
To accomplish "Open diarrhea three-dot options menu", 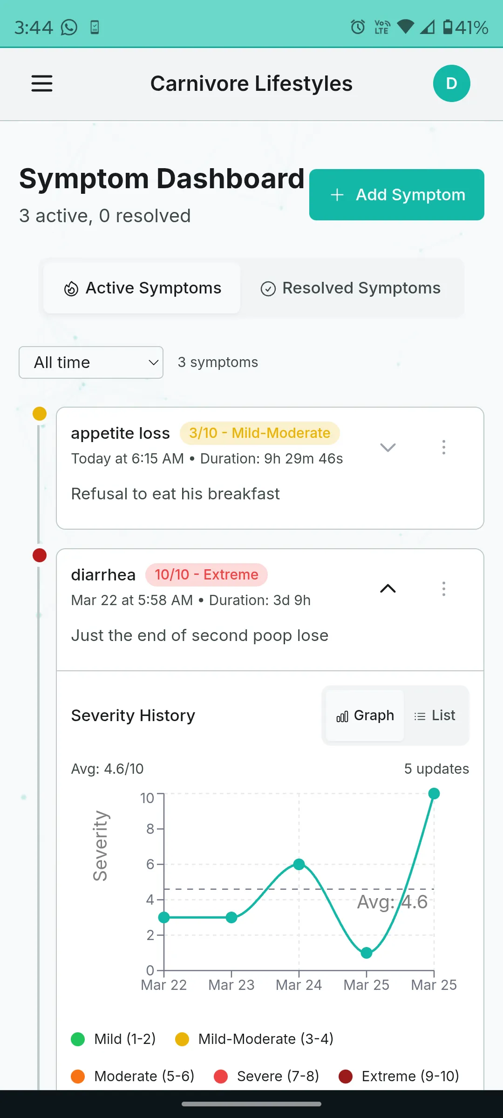I will (x=443, y=589).
